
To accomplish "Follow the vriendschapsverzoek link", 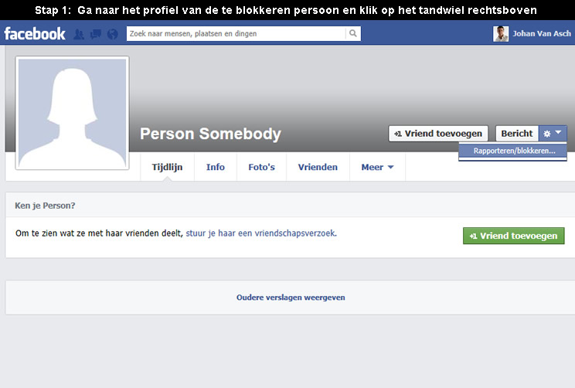I will [x=261, y=233].
